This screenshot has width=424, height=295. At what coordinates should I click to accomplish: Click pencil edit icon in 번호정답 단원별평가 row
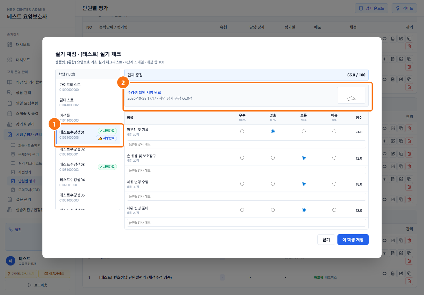pos(401,273)
